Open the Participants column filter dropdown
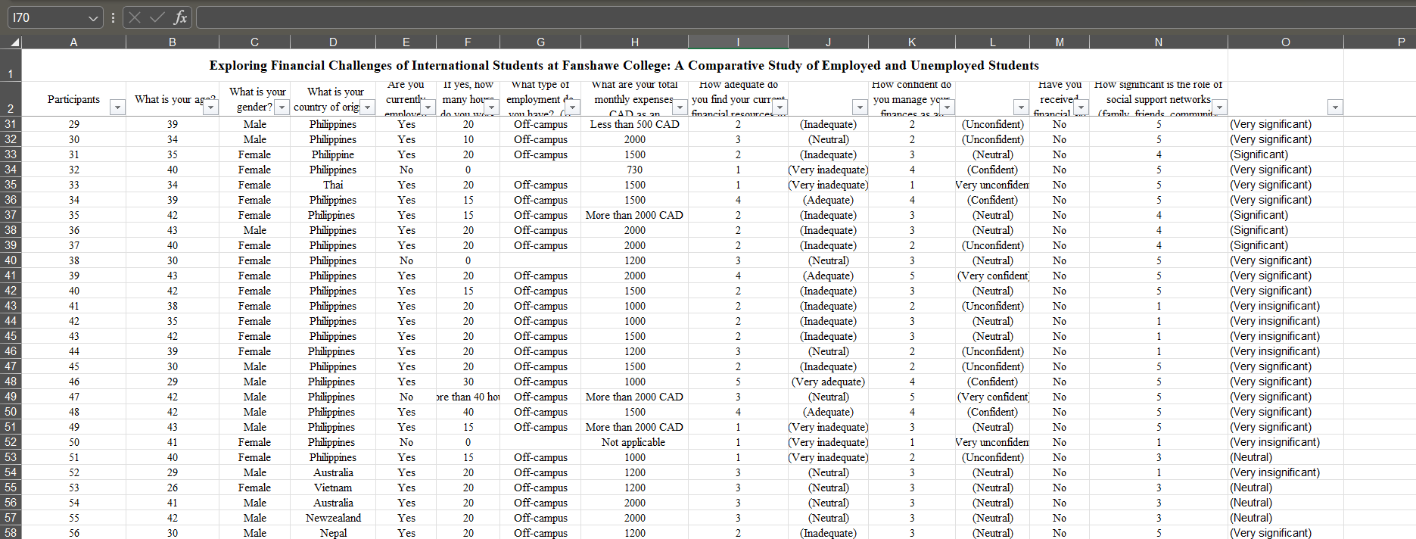The height and width of the screenshot is (539, 1416). (117, 107)
